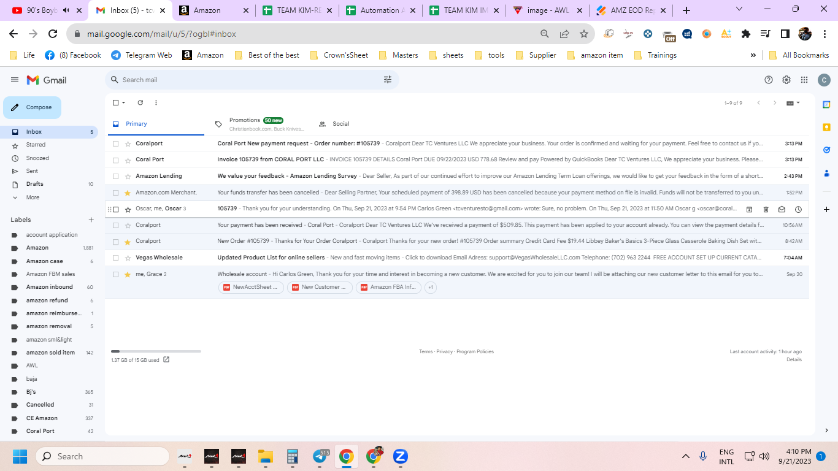Select the Amazon.com Merchant email checkbox
The width and height of the screenshot is (838, 471).
(115, 193)
